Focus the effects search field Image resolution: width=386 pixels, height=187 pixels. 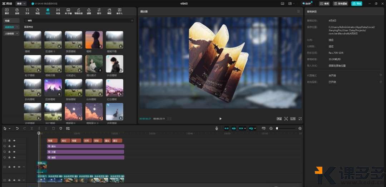79,21
